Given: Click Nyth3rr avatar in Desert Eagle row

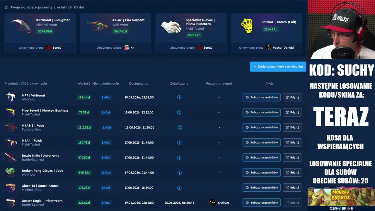Looking at the screenshot, I should pos(212,203).
